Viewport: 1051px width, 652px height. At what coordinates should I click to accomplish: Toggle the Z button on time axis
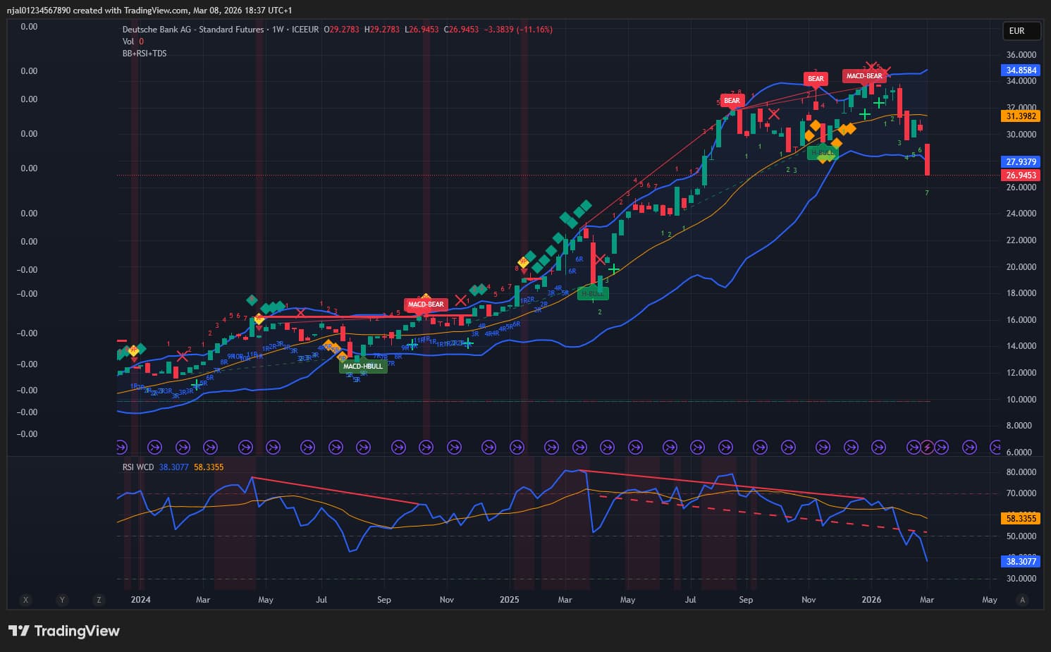tap(99, 600)
